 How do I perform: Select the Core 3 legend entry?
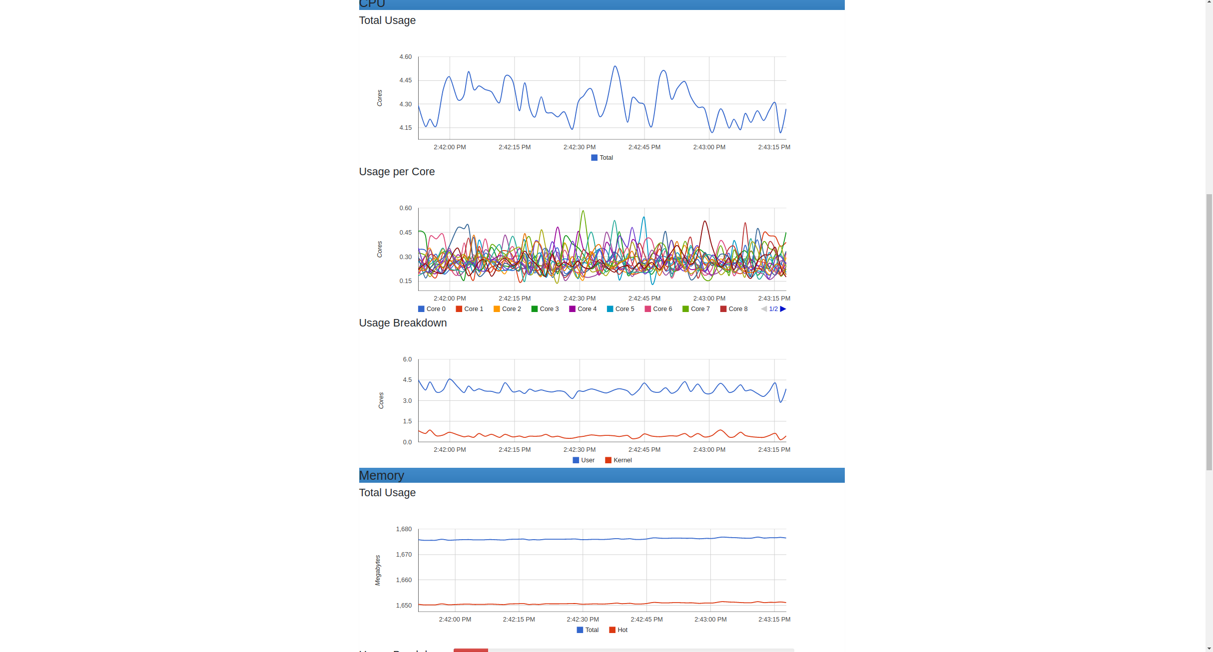545,309
